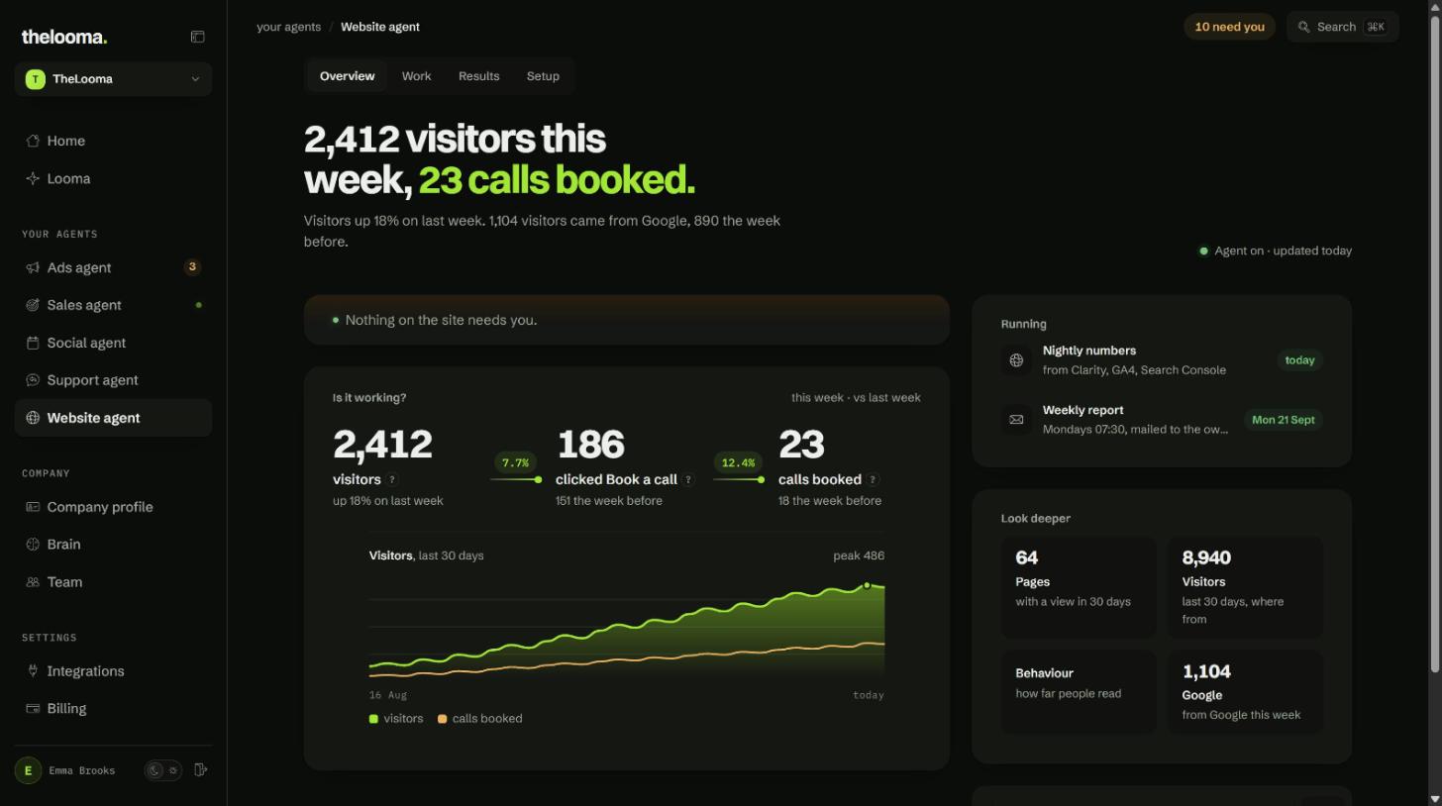Screen dimensions: 1442x806
Task: Open the Nightly numbers running task
Action: (x=1162, y=360)
